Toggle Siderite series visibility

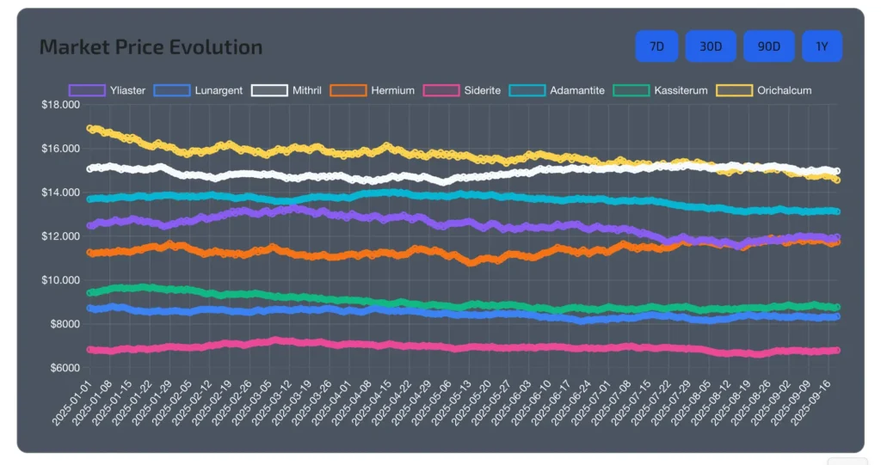[x=482, y=90]
